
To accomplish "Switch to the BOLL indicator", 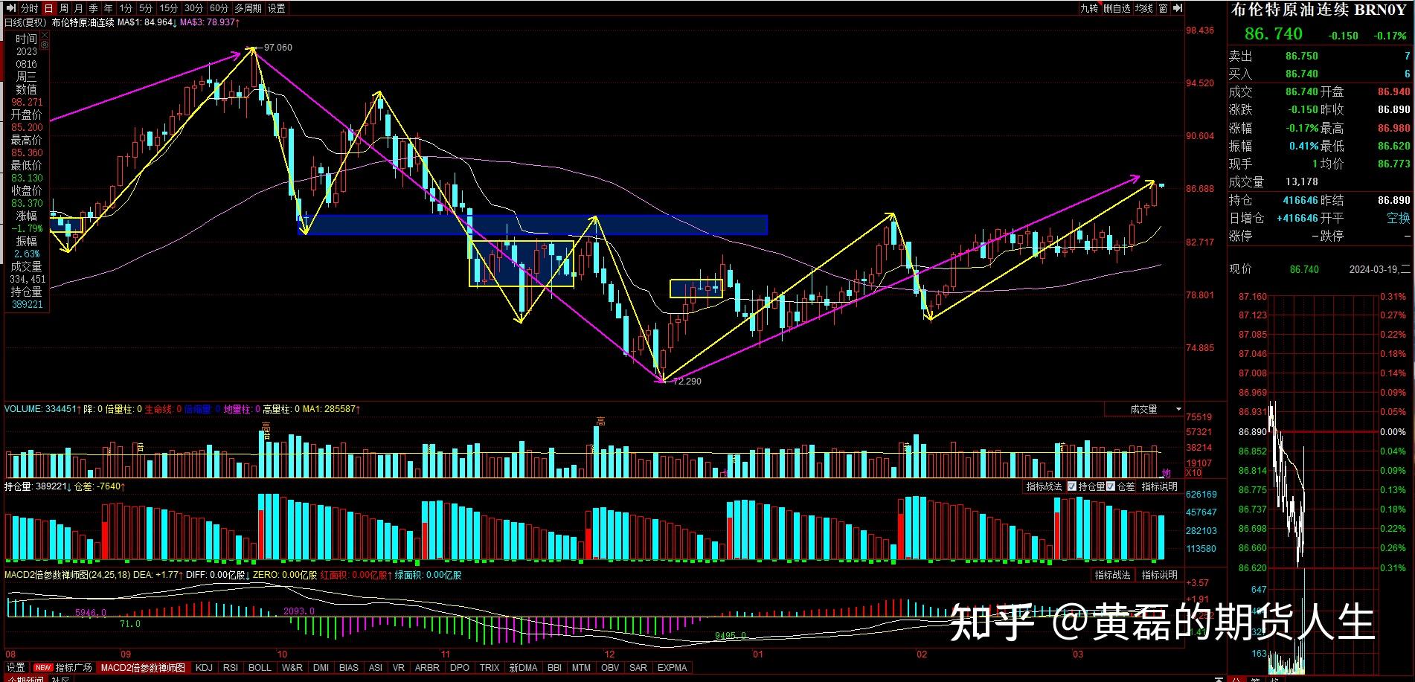I will coord(260,667).
